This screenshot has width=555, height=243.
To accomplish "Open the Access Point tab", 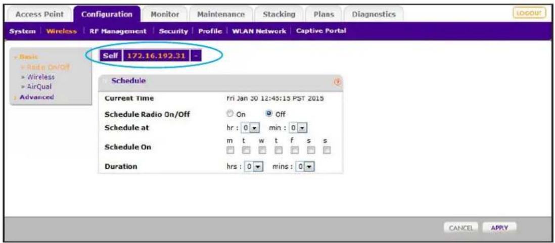I will [x=39, y=15].
